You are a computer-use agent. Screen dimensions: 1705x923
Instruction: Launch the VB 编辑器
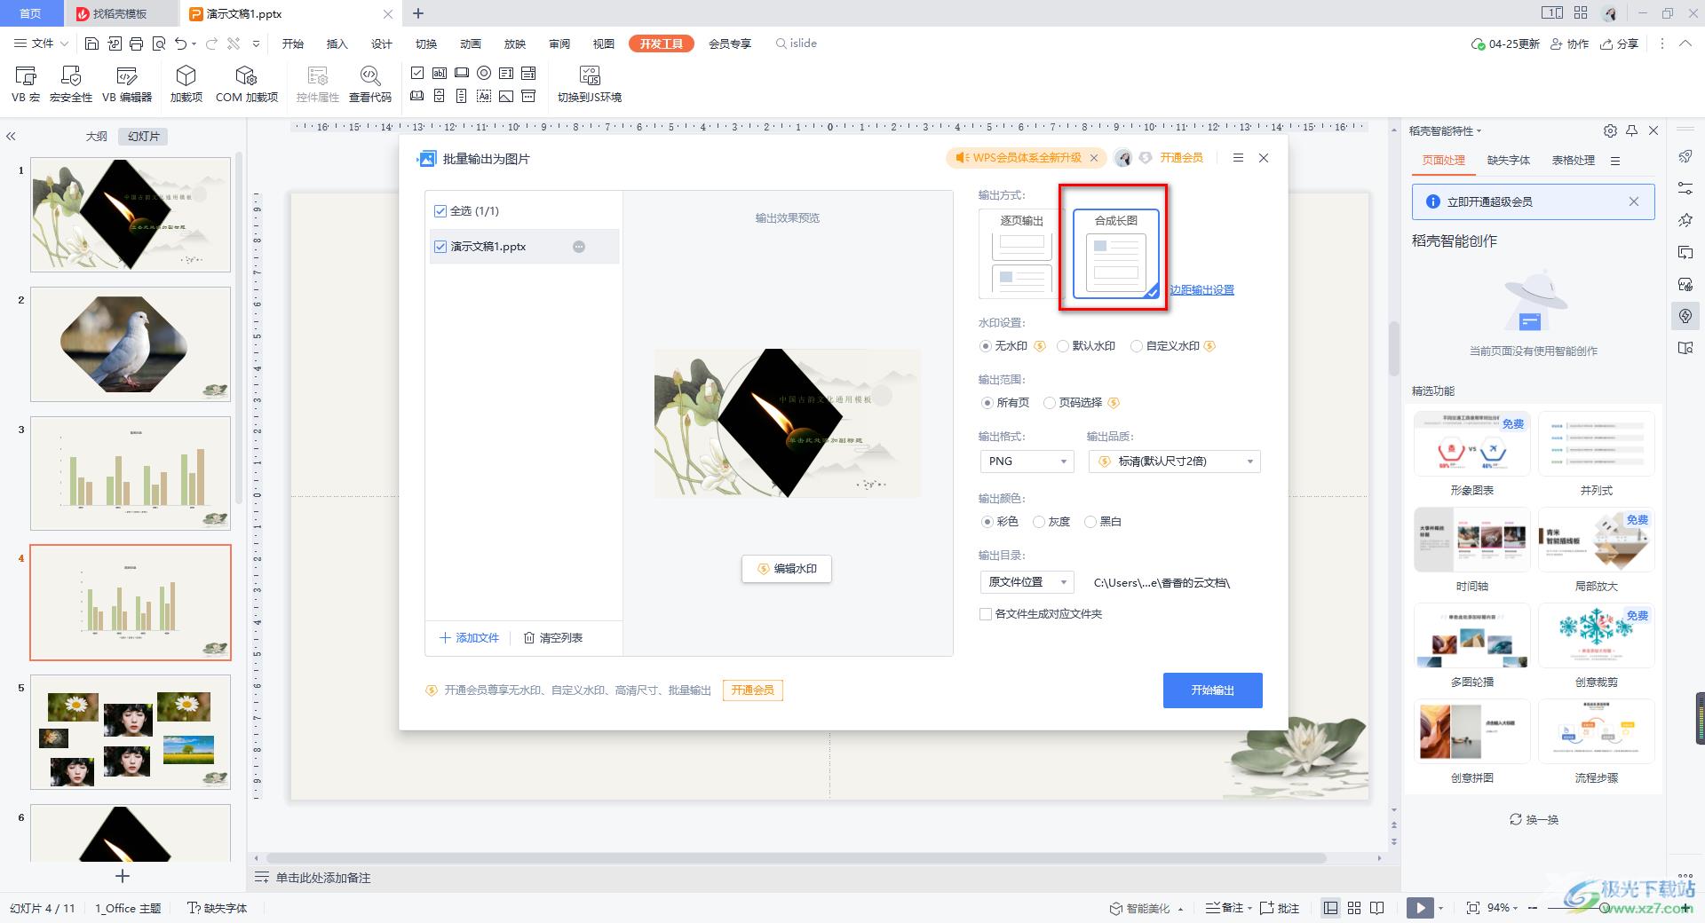pos(127,84)
